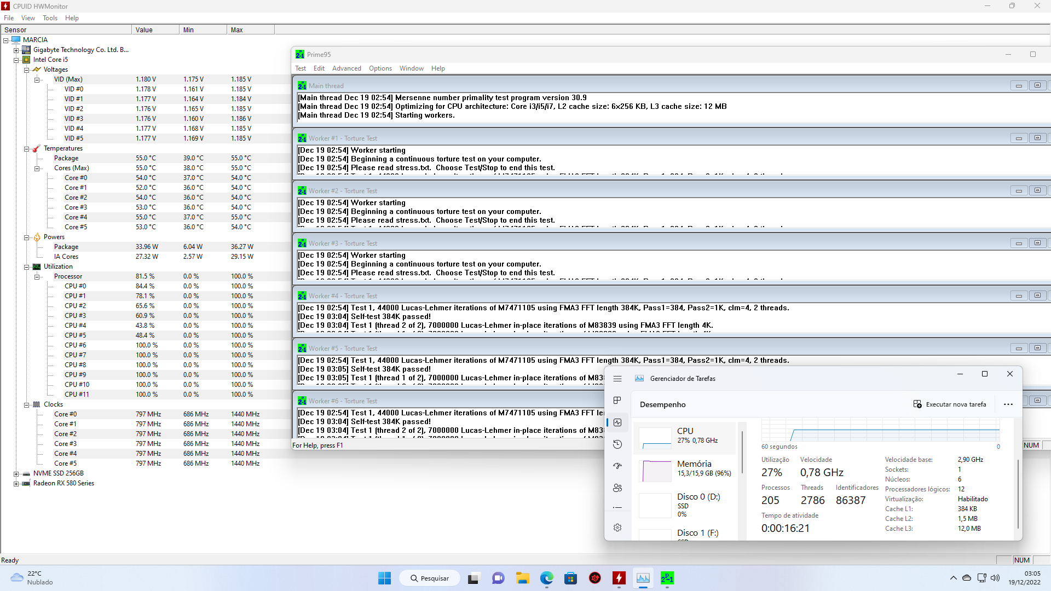This screenshot has height=591, width=1051.
Task: Collapse the Intel Core i5 node
Action: pos(16,60)
